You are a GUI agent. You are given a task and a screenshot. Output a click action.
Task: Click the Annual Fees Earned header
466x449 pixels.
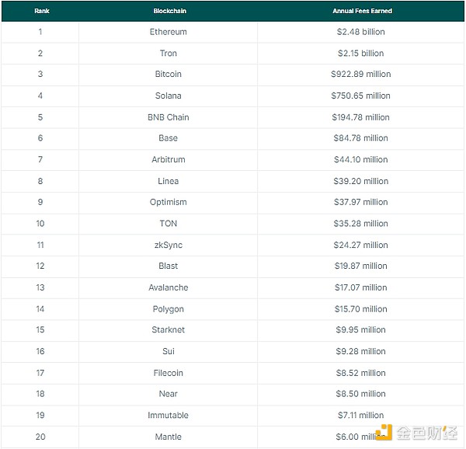(x=362, y=11)
